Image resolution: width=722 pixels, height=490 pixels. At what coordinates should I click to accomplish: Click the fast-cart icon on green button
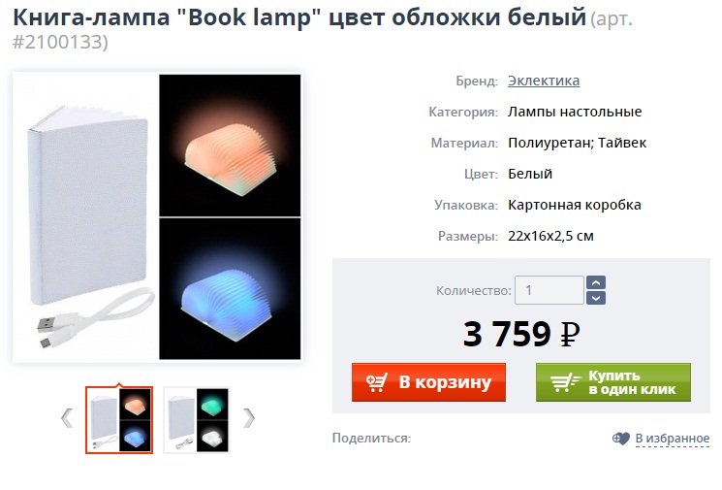[x=565, y=382]
